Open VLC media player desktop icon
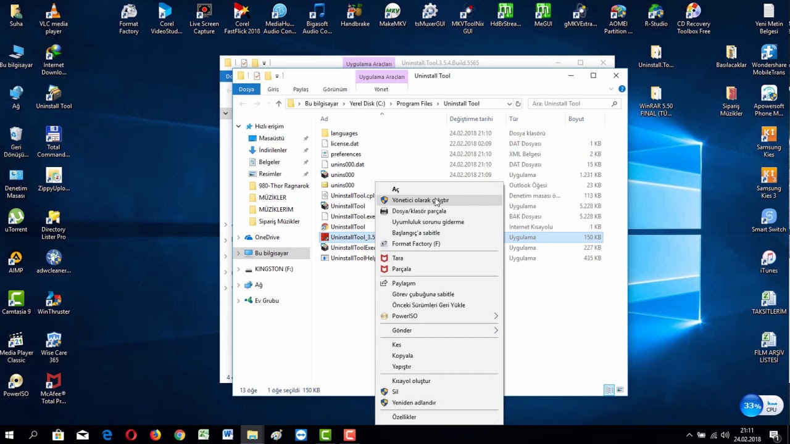 pyautogui.click(x=53, y=19)
